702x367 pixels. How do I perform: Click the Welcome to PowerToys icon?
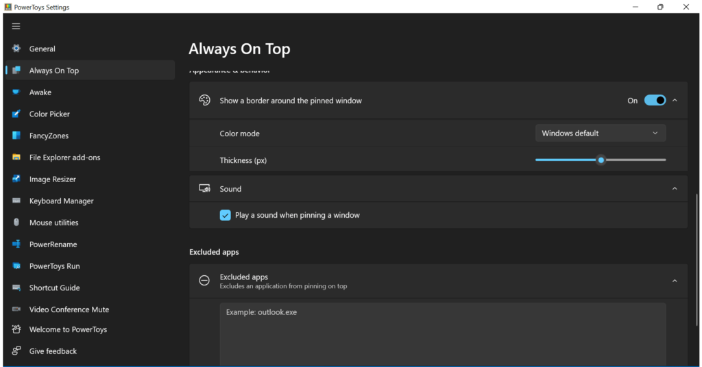click(16, 329)
